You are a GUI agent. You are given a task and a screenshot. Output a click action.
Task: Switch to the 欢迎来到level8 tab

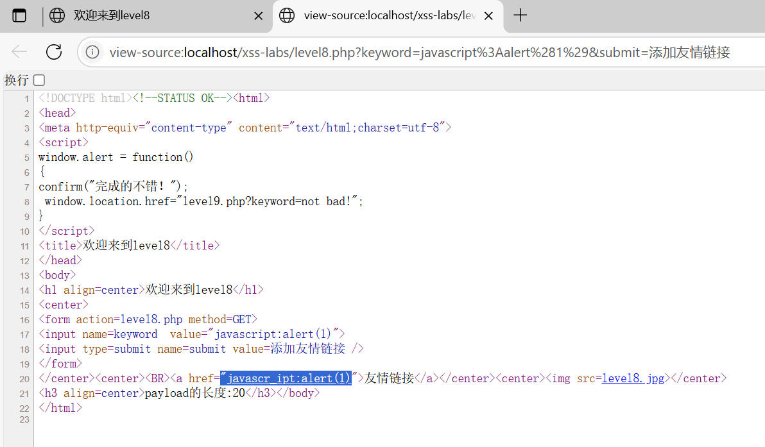[157, 15]
